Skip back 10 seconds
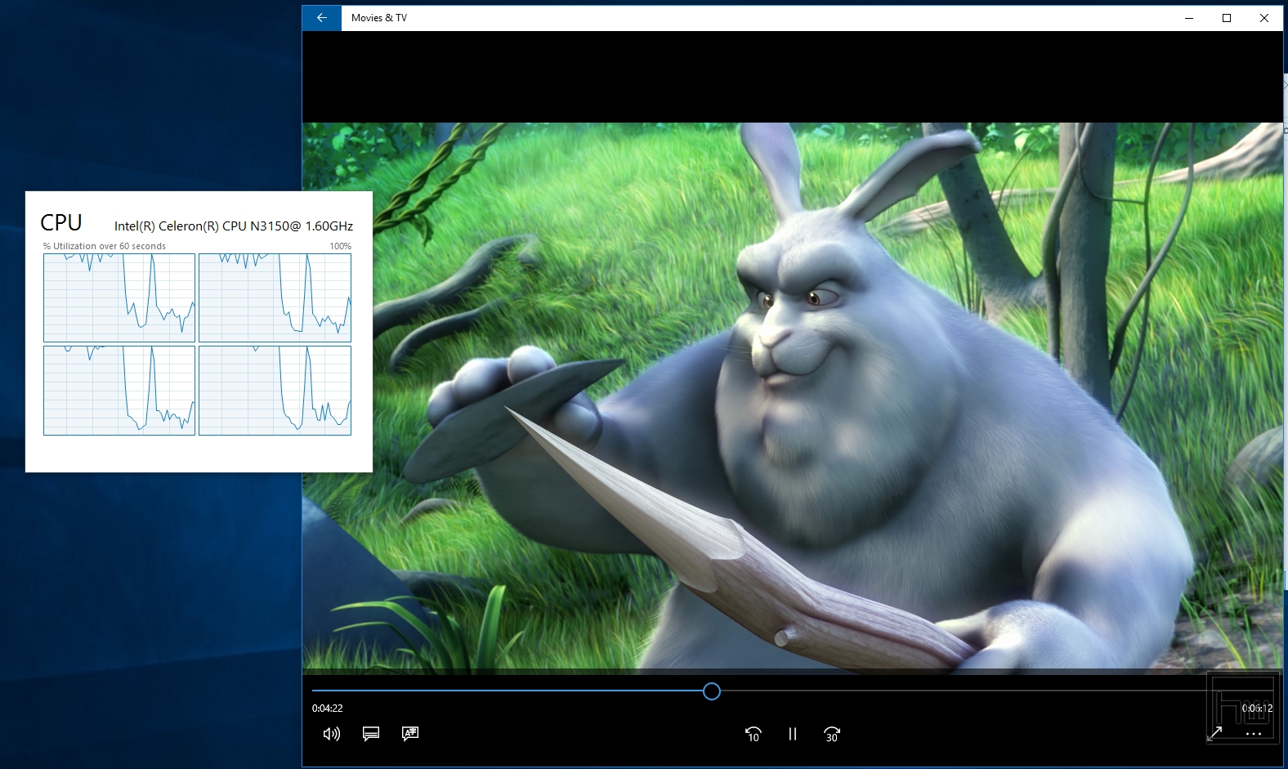The image size is (1288, 769). pos(753,735)
